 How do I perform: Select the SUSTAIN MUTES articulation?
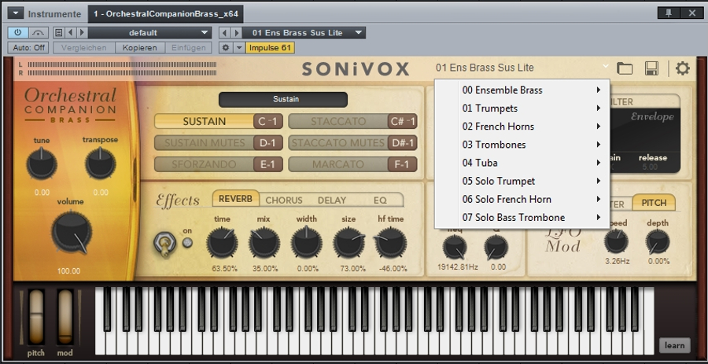204,143
